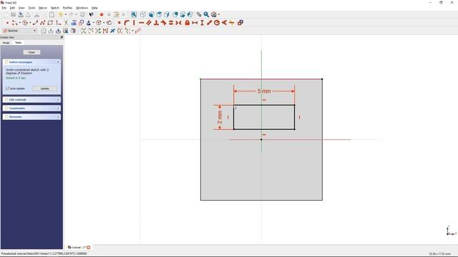Click the Close button in task panel

pyautogui.click(x=31, y=52)
